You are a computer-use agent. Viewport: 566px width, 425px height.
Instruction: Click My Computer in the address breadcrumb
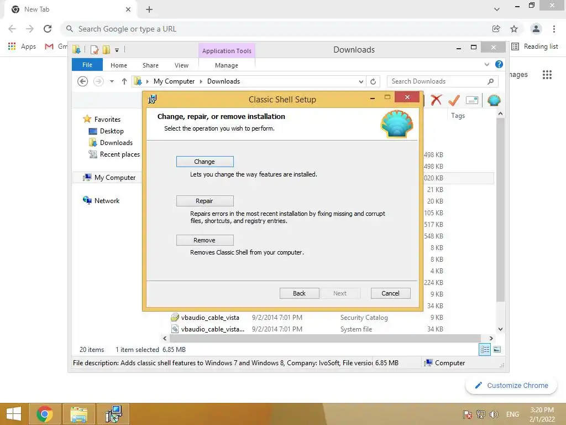[174, 81]
